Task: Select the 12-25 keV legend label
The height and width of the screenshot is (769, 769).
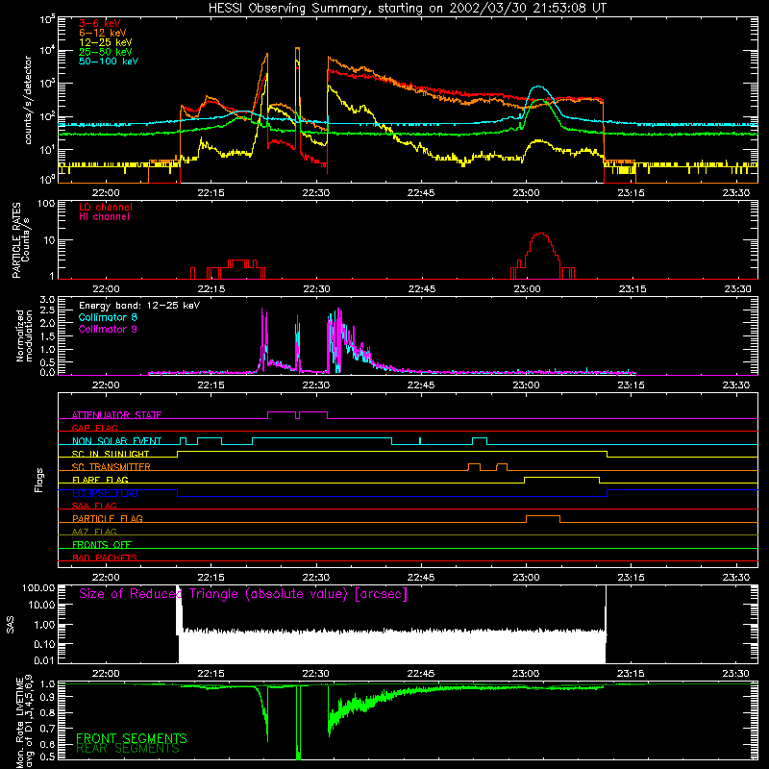Action: click(x=106, y=42)
